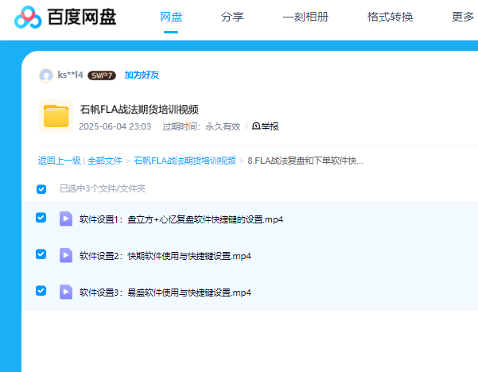Image resolution: width=478 pixels, height=372 pixels.
Task: Uncheck the 软件设置2 file checkbox
Action: 41,254
